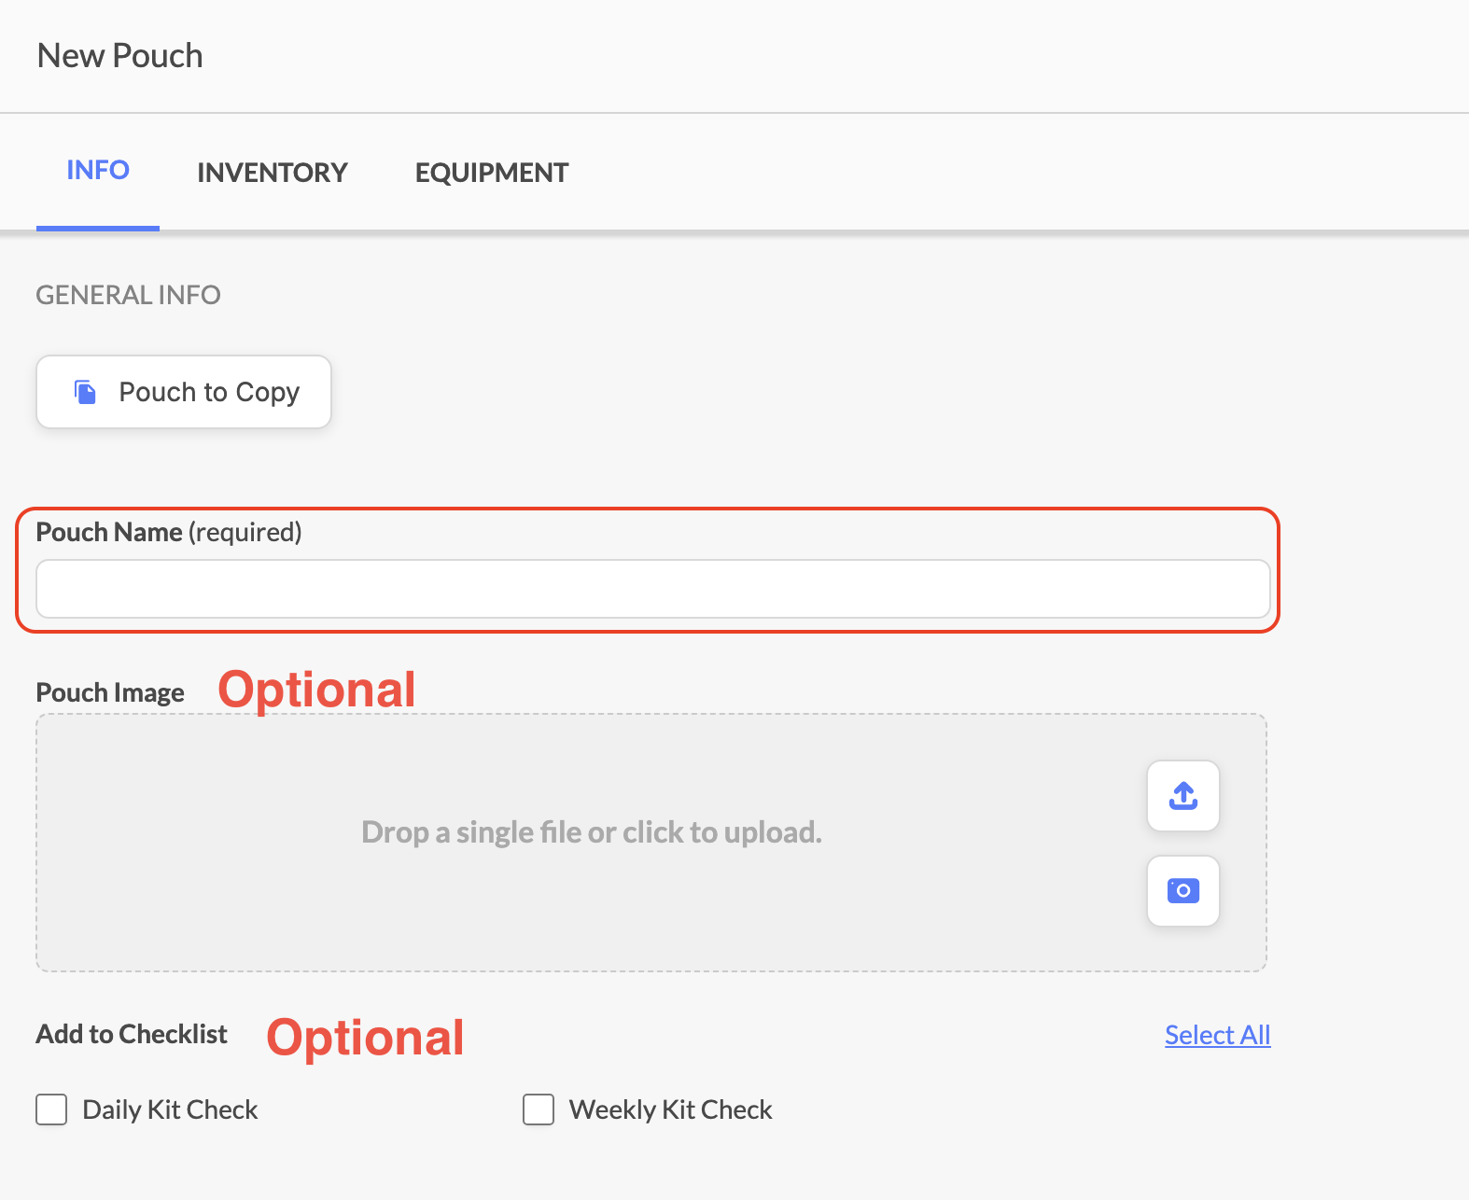The height and width of the screenshot is (1200, 1469).
Task: Click the GENERAL INFO section heading
Action: pyautogui.click(x=128, y=295)
